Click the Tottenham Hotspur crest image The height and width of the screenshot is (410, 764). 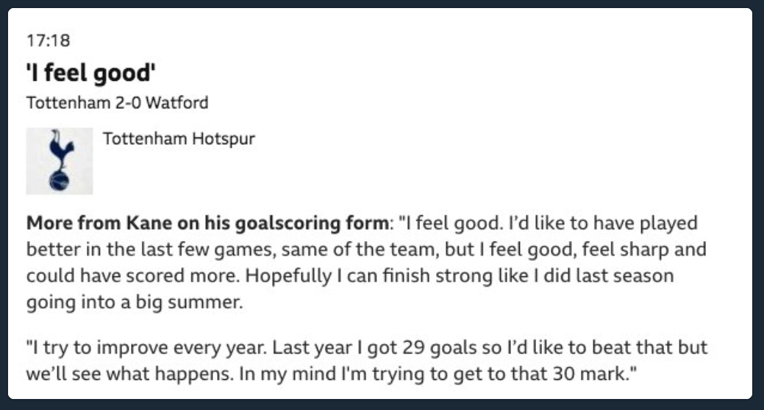(60, 161)
